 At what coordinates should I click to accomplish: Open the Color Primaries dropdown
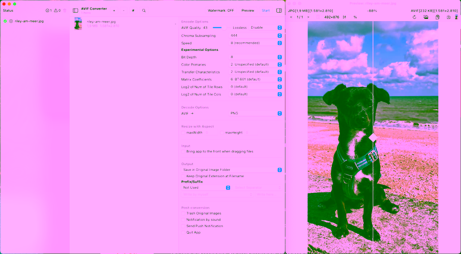(x=255, y=64)
